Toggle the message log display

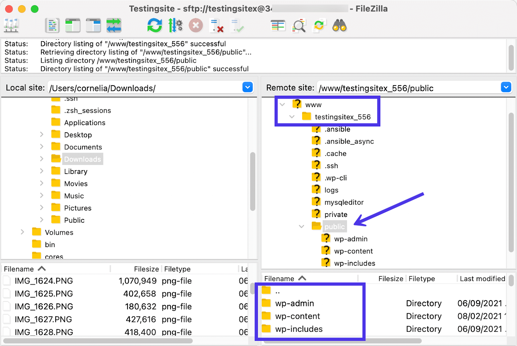click(52, 25)
